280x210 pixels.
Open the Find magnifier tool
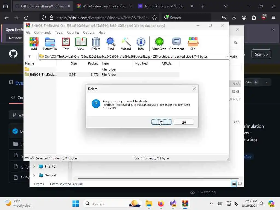[x=111, y=44]
